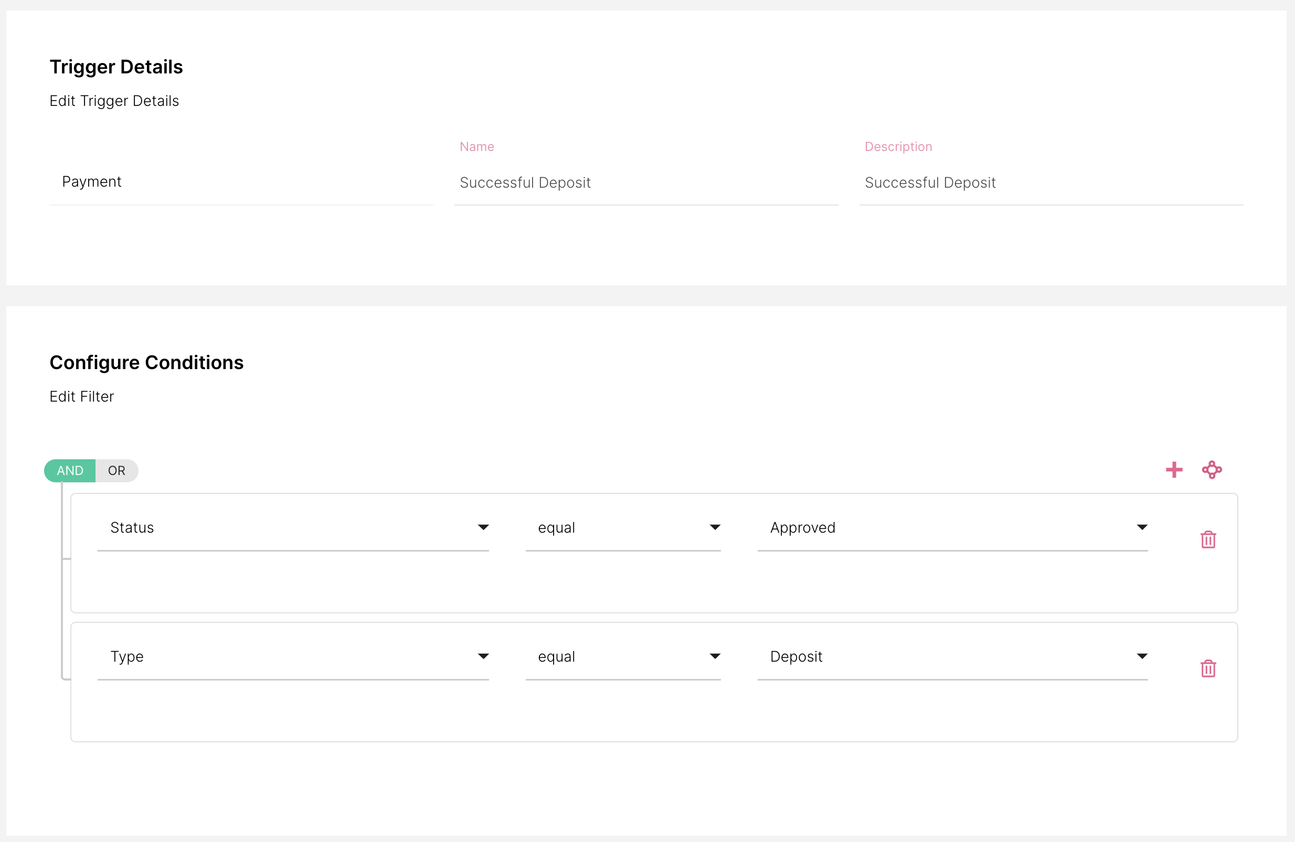Image resolution: width=1295 pixels, height=842 pixels.
Task: Select the Trigger Details heading
Action: (x=116, y=67)
